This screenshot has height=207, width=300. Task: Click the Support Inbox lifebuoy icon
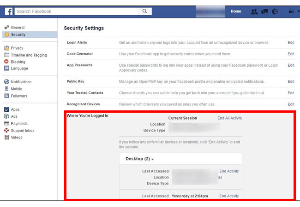click(7, 130)
